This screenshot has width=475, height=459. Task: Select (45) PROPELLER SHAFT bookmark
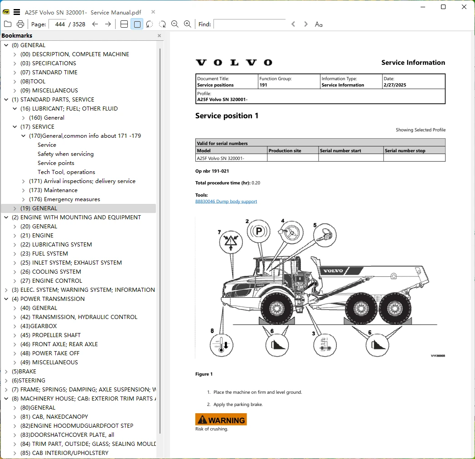click(x=50, y=335)
